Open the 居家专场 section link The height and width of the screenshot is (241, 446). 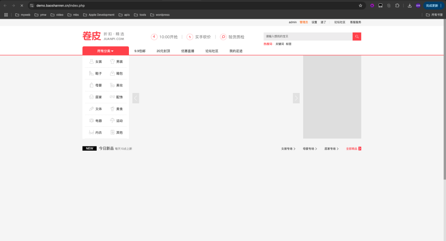331,149
